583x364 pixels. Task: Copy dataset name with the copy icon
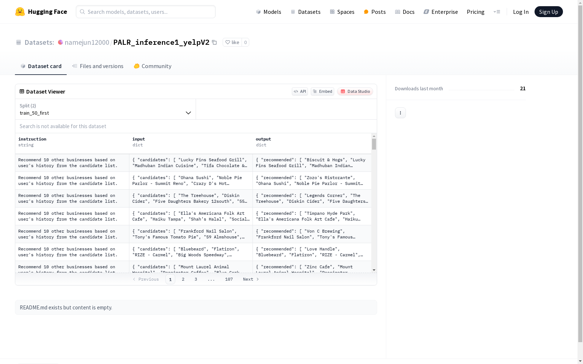214,42
